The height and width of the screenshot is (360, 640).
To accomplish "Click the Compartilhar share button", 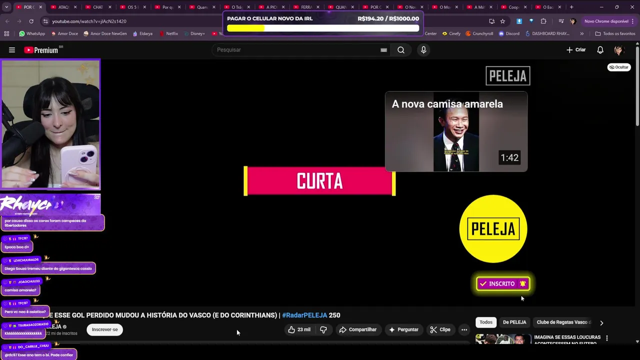I will pos(358,329).
